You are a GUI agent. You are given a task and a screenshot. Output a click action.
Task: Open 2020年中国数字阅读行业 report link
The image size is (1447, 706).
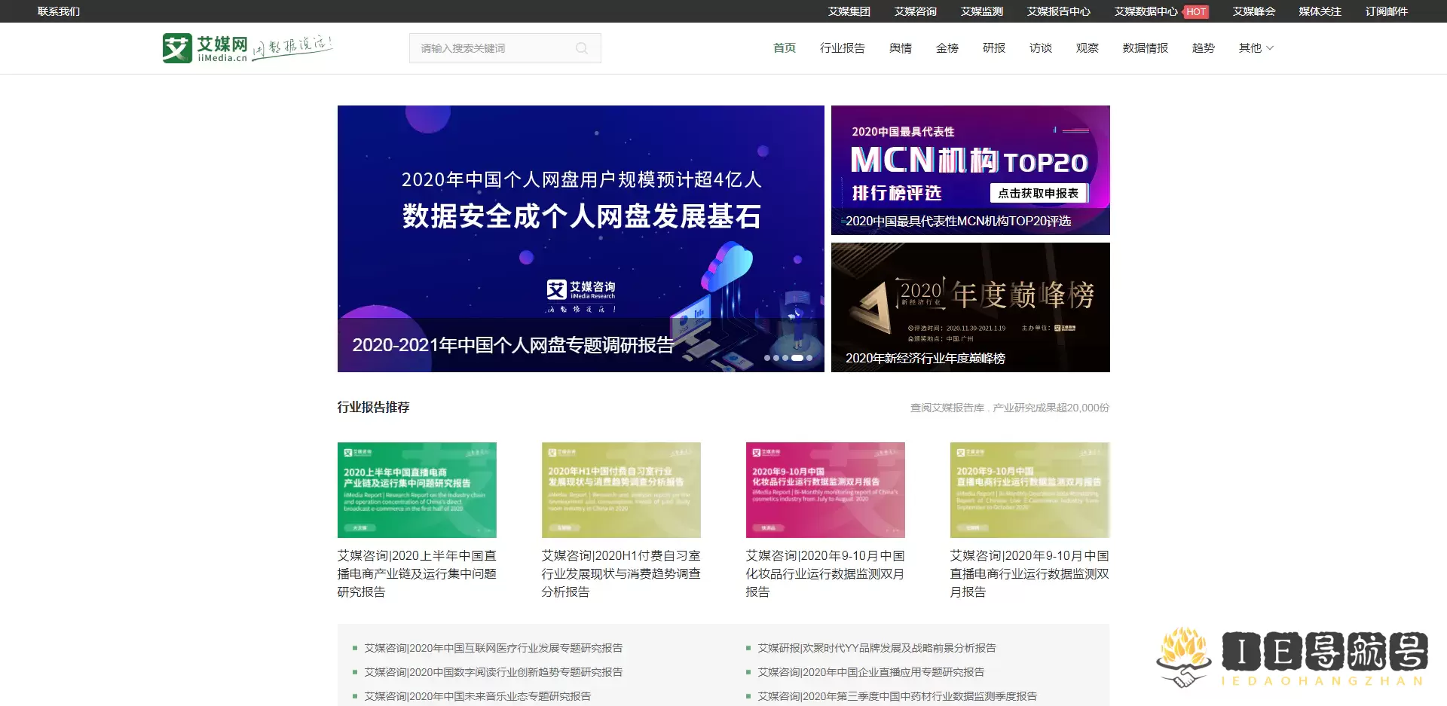click(x=494, y=672)
